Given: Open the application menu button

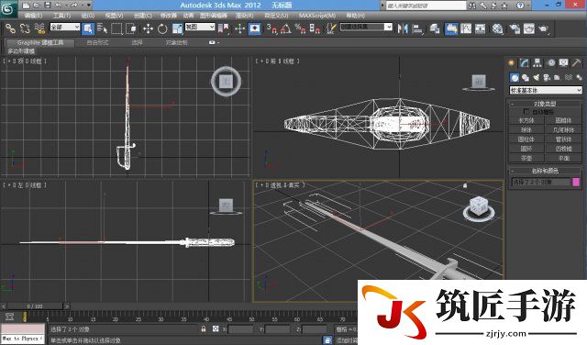Looking at the screenshot, I should (8, 8).
